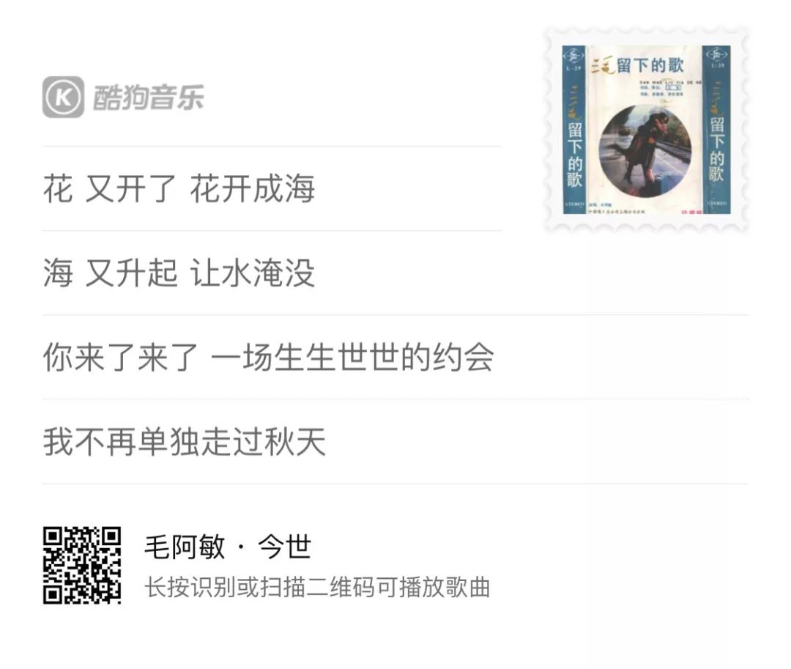Click the top-right finder square of QR code

(x=111, y=536)
